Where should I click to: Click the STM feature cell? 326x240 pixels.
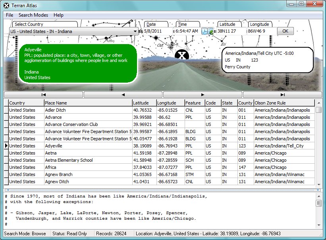tap(195, 174)
